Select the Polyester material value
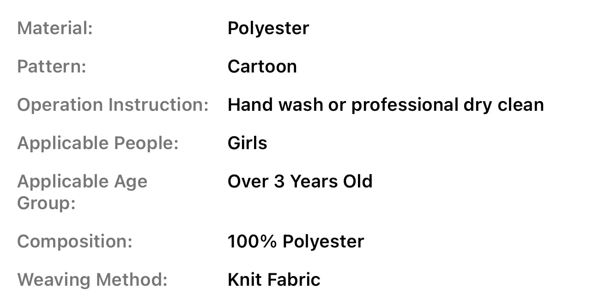The image size is (593, 301). pyautogui.click(x=268, y=28)
